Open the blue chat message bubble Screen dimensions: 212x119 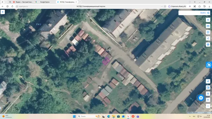pos(201,98)
